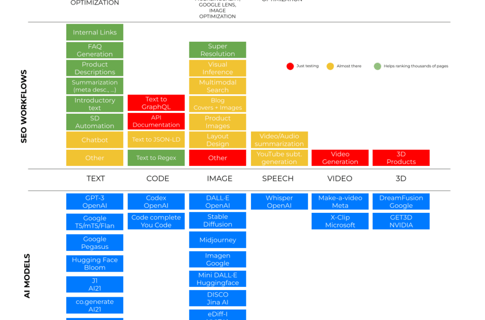Select the FAQ Generation box

click(x=95, y=50)
